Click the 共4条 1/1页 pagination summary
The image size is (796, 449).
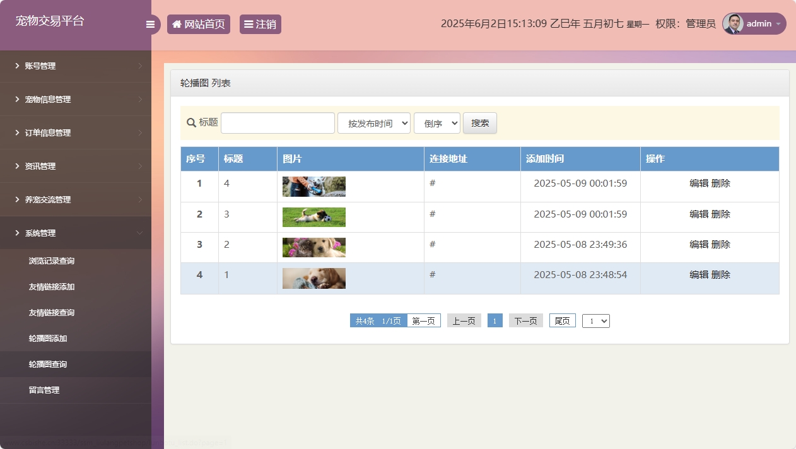(x=378, y=321)
